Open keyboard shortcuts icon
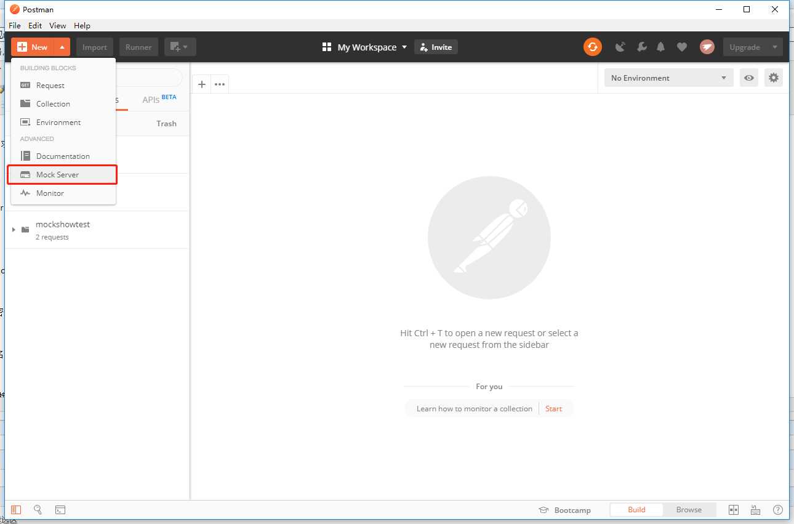 [755, 510]
